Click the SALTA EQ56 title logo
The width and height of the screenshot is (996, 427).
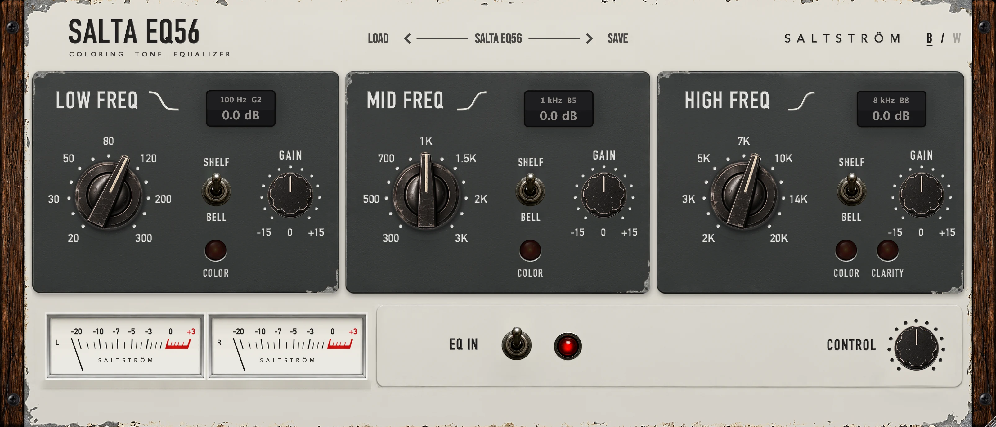coord(134,32)
